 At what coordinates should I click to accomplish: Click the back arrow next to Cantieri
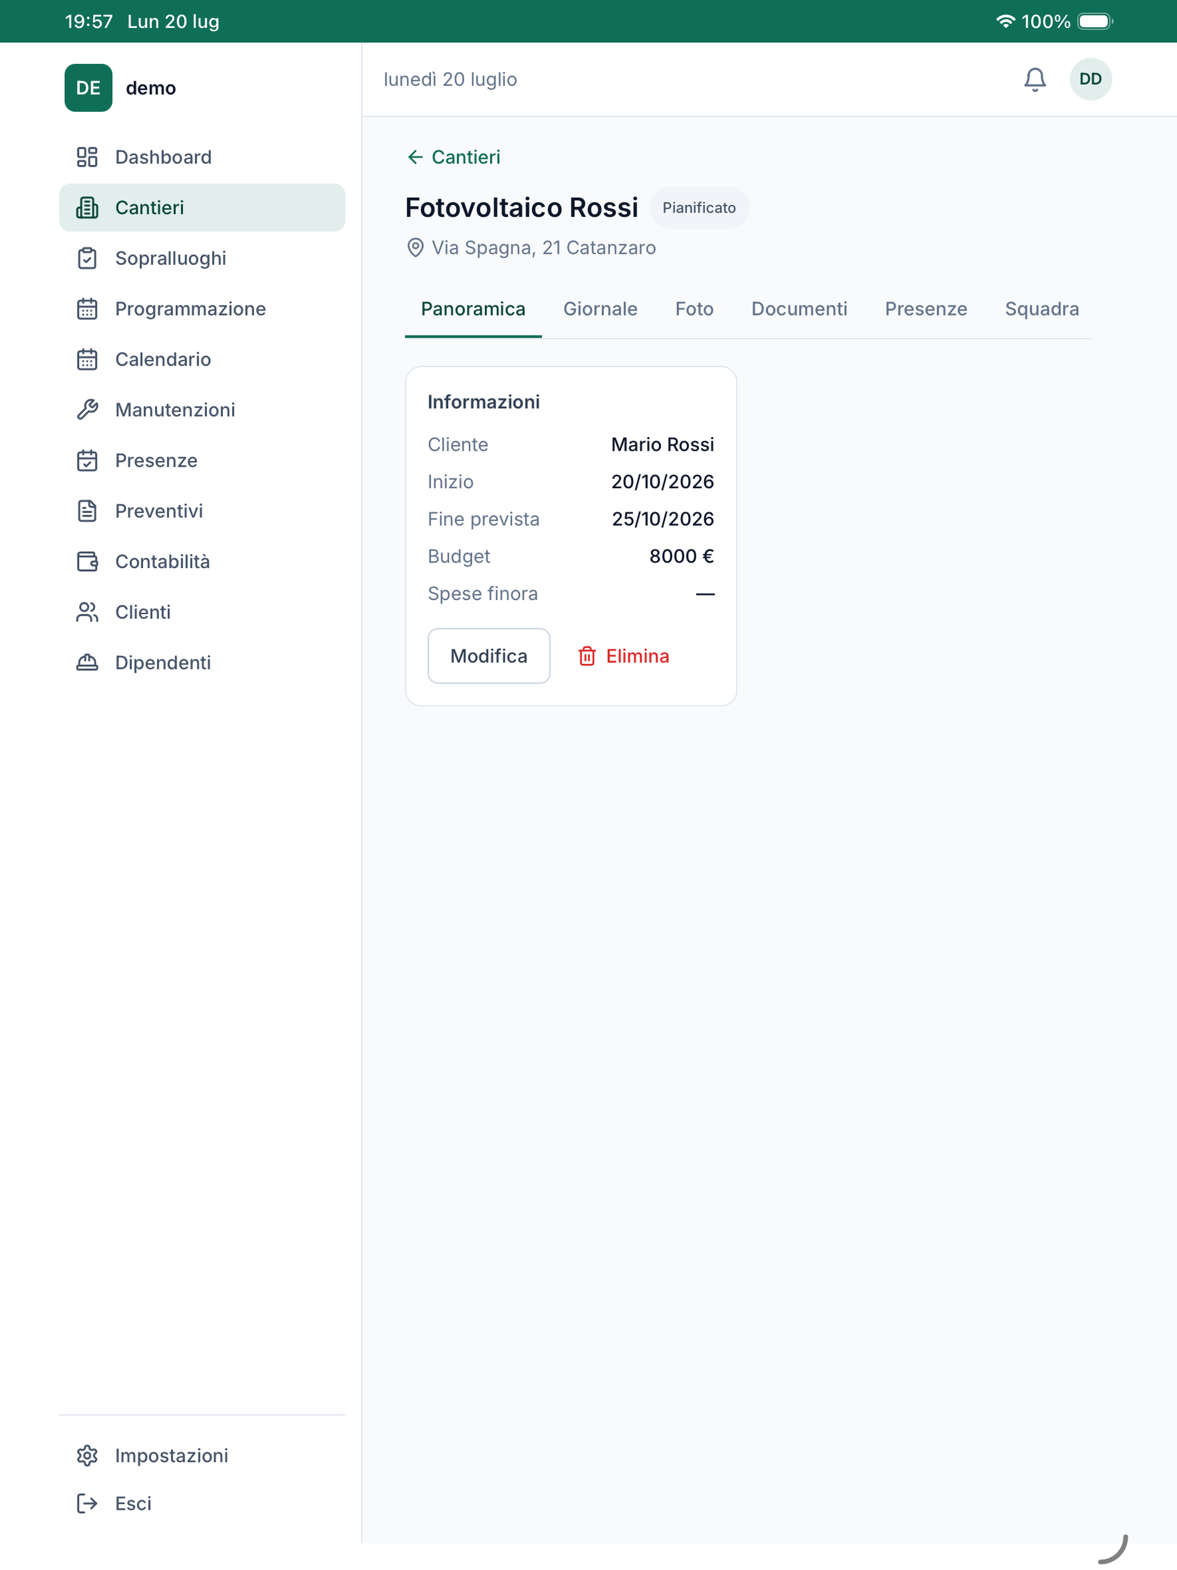coord(415,157)
